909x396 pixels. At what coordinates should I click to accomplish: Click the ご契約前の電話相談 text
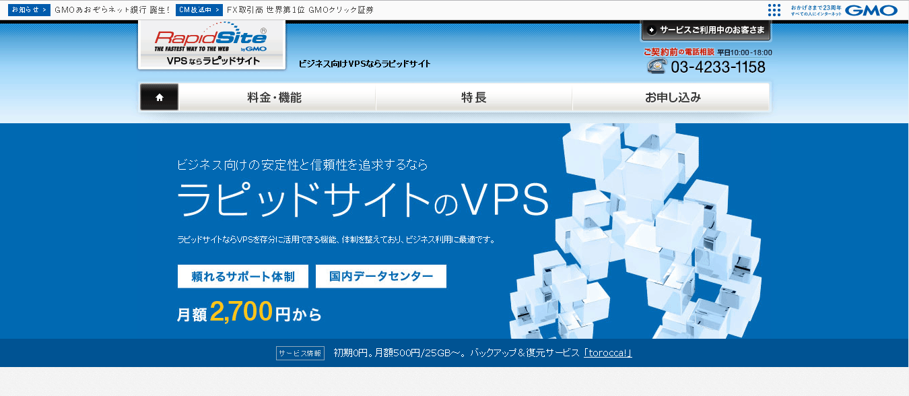click(678, 52)
